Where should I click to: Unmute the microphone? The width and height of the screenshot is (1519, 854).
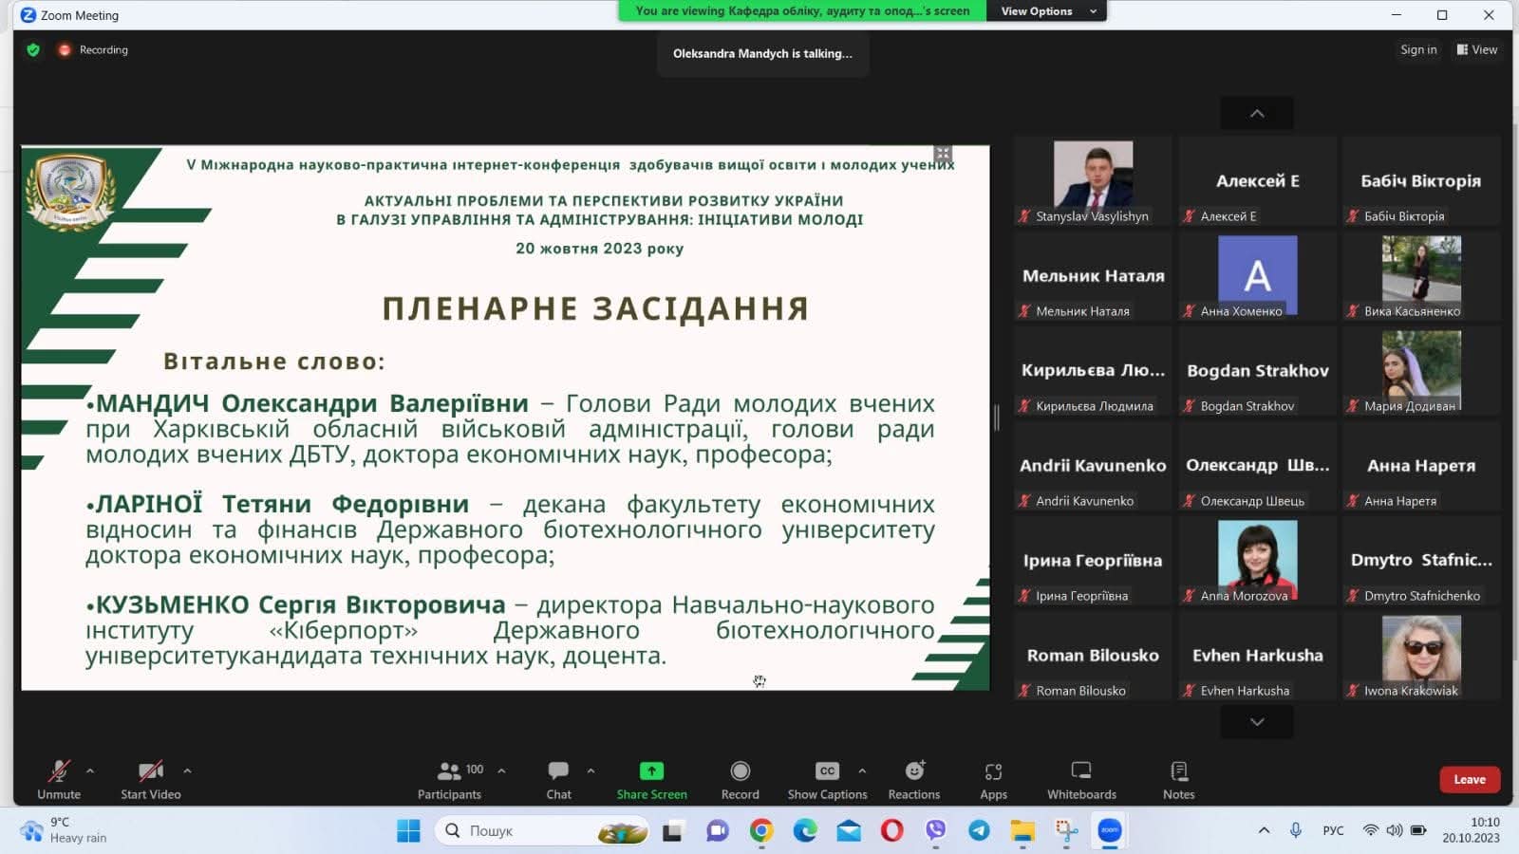59,779
